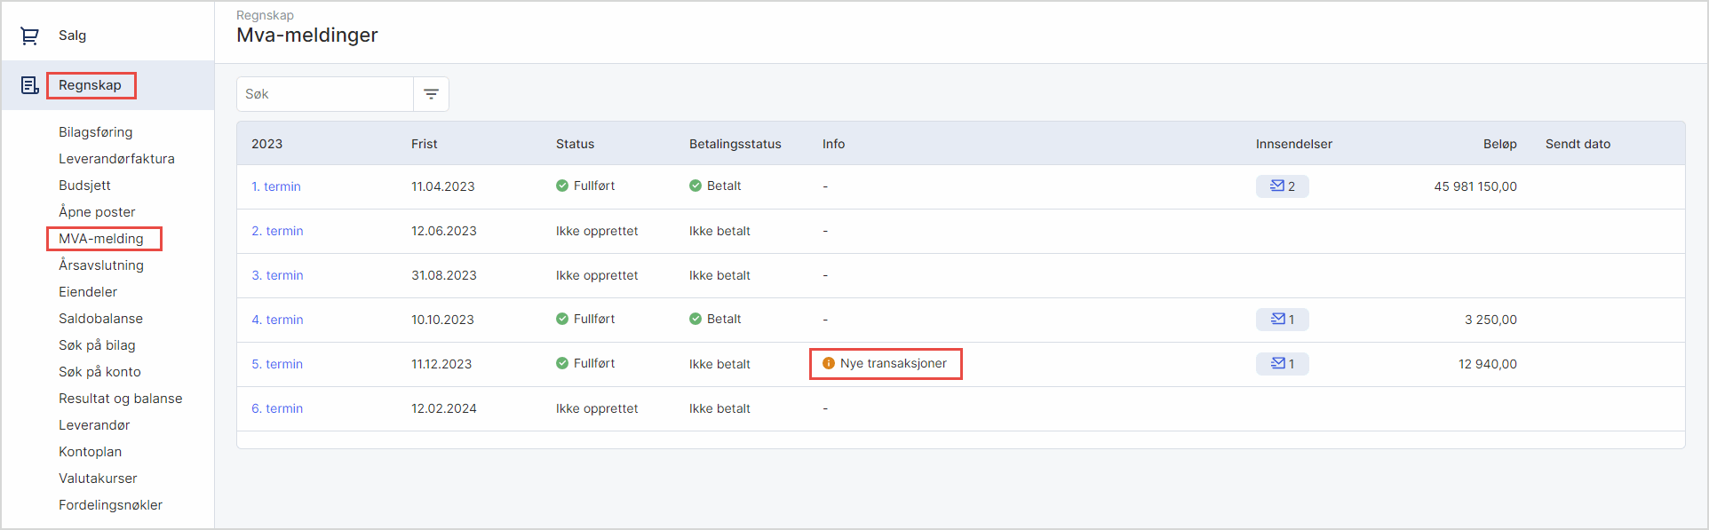The height and width of the screenshot is (530, 1709).
Task: Open the filter icon beside search field
Action: click(431, 94)
